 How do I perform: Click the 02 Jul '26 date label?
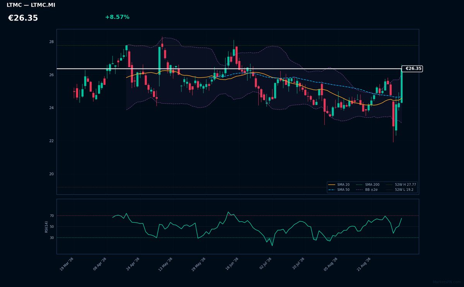click(x=265, y=264)
